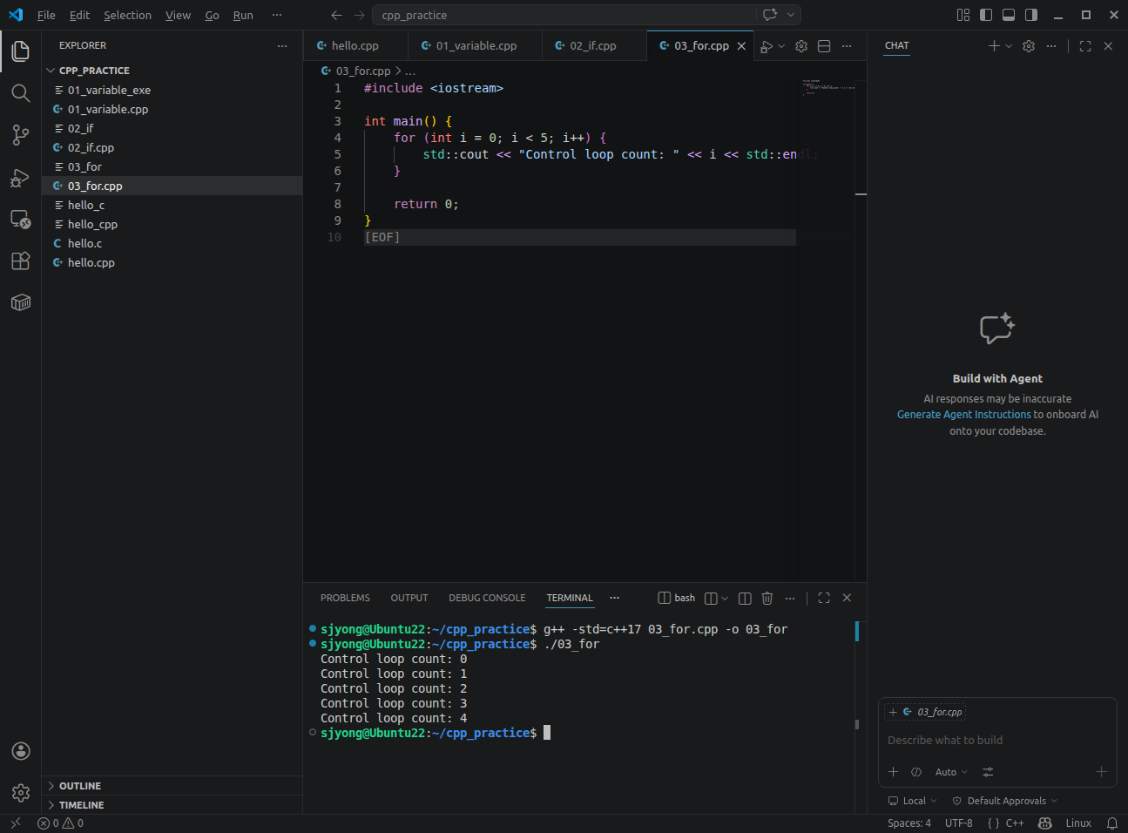The height and width of the screenshot is (833, 1128).
Task: Open the new chat dropdown chevron
Action: pos(1009,46)
